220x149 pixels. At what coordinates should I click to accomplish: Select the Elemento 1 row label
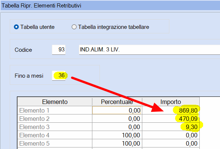(x=55, y=110)
